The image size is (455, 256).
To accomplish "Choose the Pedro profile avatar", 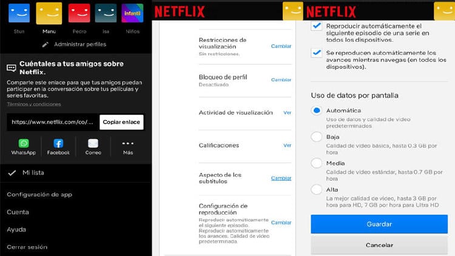I will click(78, 13).
